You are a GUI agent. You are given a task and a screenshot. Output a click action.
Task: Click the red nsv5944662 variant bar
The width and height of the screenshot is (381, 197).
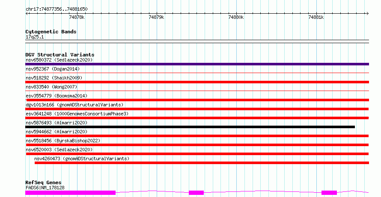pos(197,136)
